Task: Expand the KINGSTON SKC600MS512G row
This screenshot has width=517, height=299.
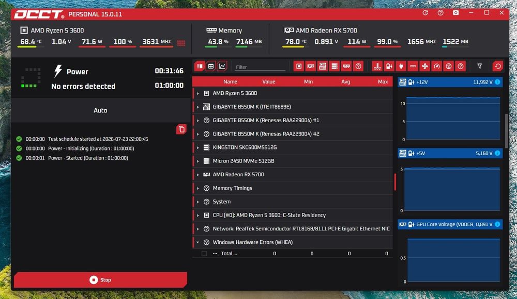Action: coord(198,147)
